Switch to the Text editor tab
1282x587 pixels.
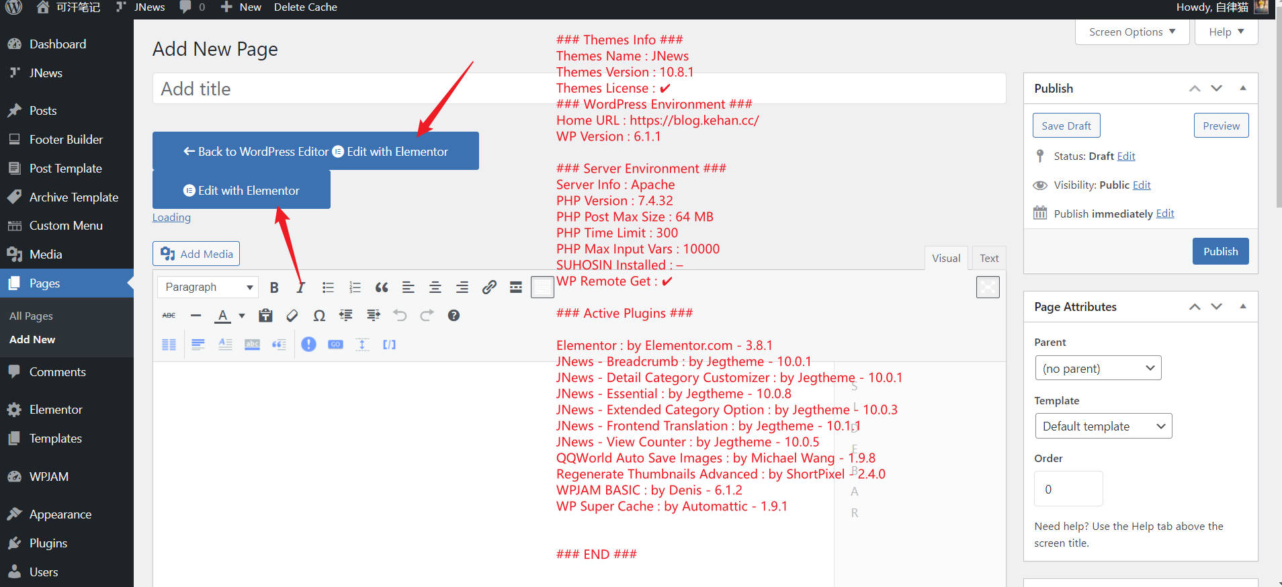point(988,259)
